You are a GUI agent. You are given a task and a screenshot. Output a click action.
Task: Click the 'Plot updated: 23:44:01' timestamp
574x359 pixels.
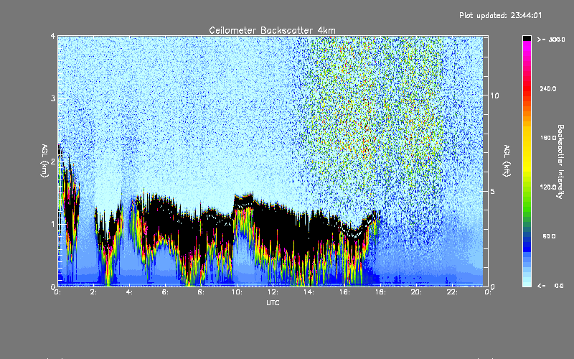500,15
